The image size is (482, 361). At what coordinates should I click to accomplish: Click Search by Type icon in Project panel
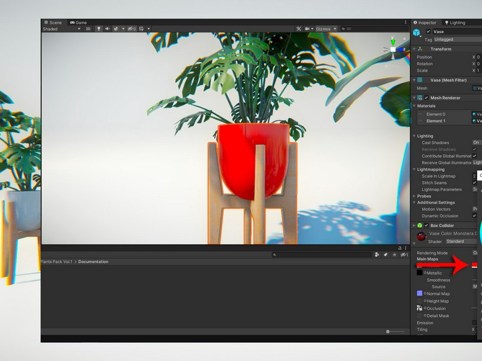[377, 255]
